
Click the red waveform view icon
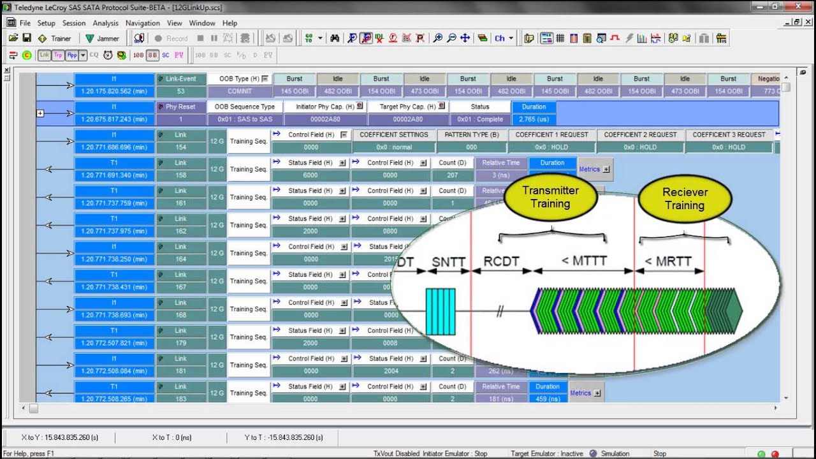[x=615, y=38]
